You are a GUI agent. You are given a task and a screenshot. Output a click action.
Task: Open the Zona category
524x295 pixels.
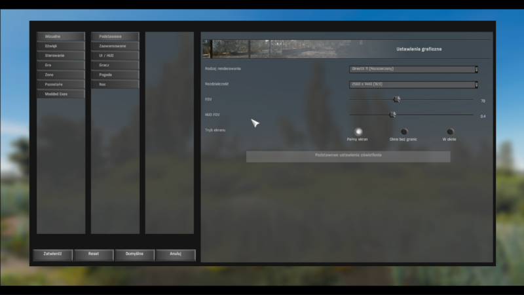pyautogui.click(x=61, y=75)
